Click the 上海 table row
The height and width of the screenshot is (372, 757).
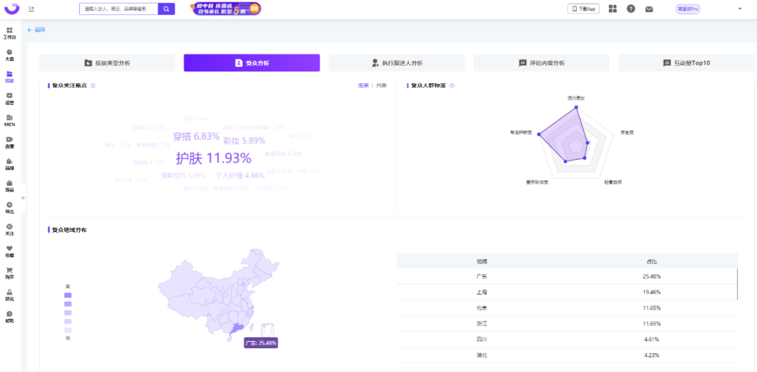567,292
